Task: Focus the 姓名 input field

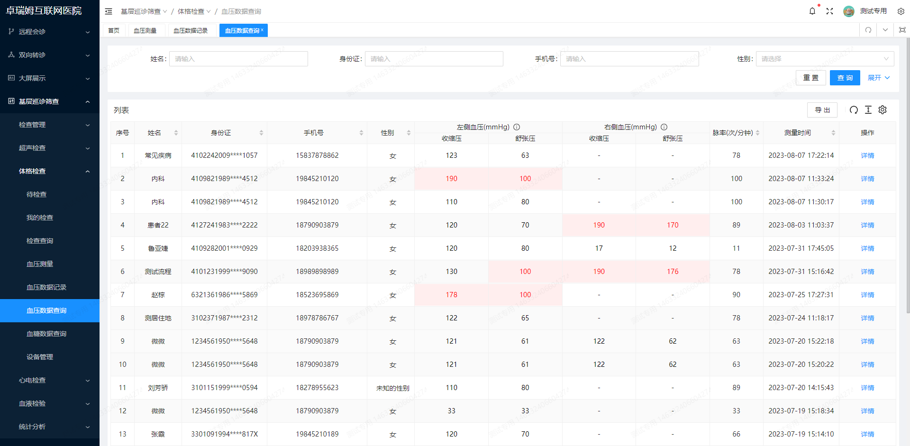Action: point(238,59)
